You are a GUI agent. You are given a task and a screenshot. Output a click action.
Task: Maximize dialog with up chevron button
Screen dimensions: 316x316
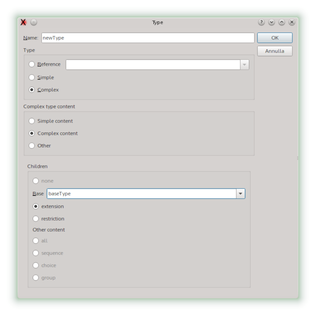282,22
